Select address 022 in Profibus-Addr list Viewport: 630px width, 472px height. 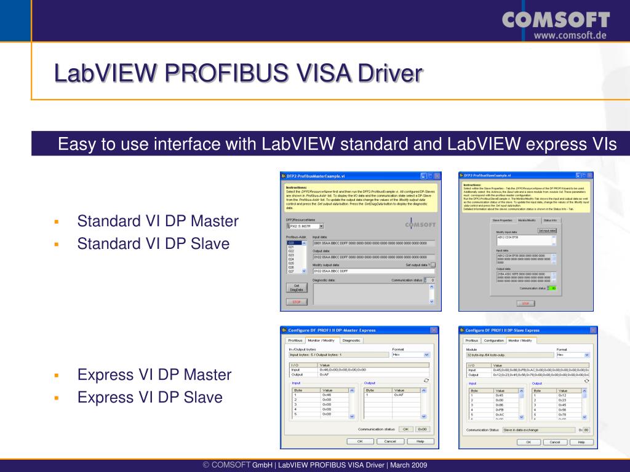295,251
